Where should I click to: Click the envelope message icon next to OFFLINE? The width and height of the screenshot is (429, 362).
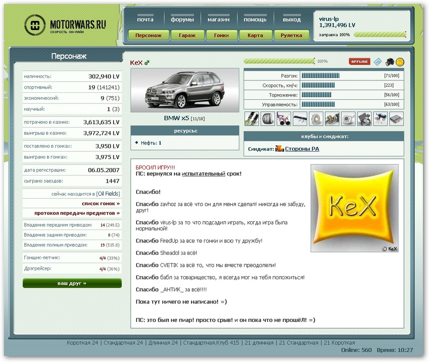click(378, 61)
